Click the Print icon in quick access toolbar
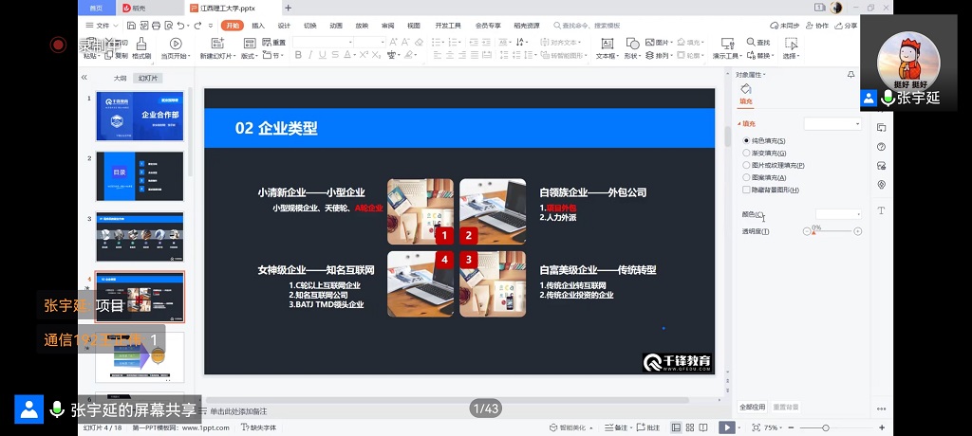 (156, 26)
